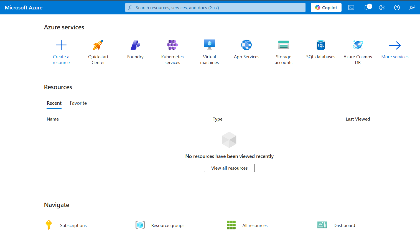Open Storage accounts icon
420x250 pixels.
[284, 45]
